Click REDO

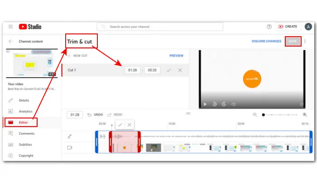tap(115, 115)
